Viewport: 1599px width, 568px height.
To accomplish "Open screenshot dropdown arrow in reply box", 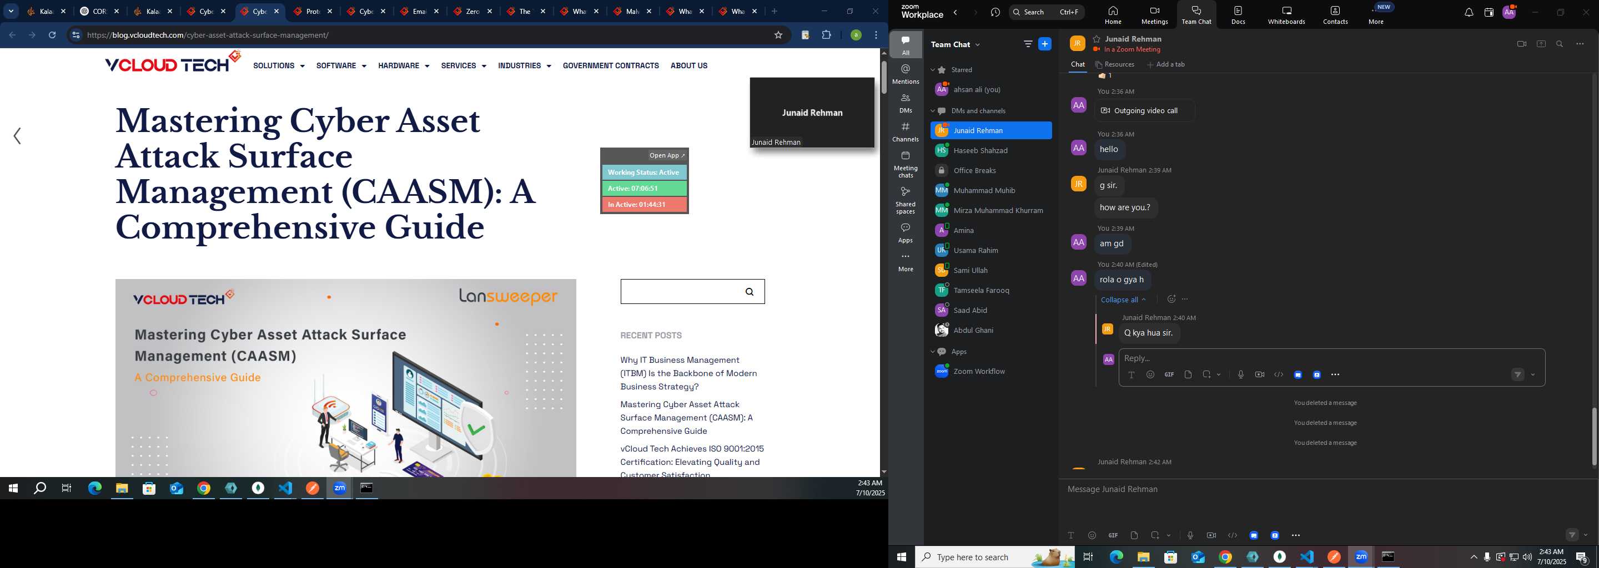I will (1219, 374).
